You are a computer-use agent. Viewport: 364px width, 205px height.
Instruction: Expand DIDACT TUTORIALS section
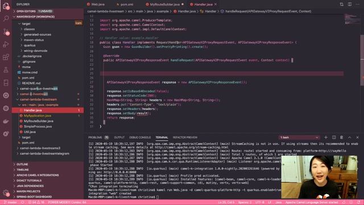tap(29, 181)
